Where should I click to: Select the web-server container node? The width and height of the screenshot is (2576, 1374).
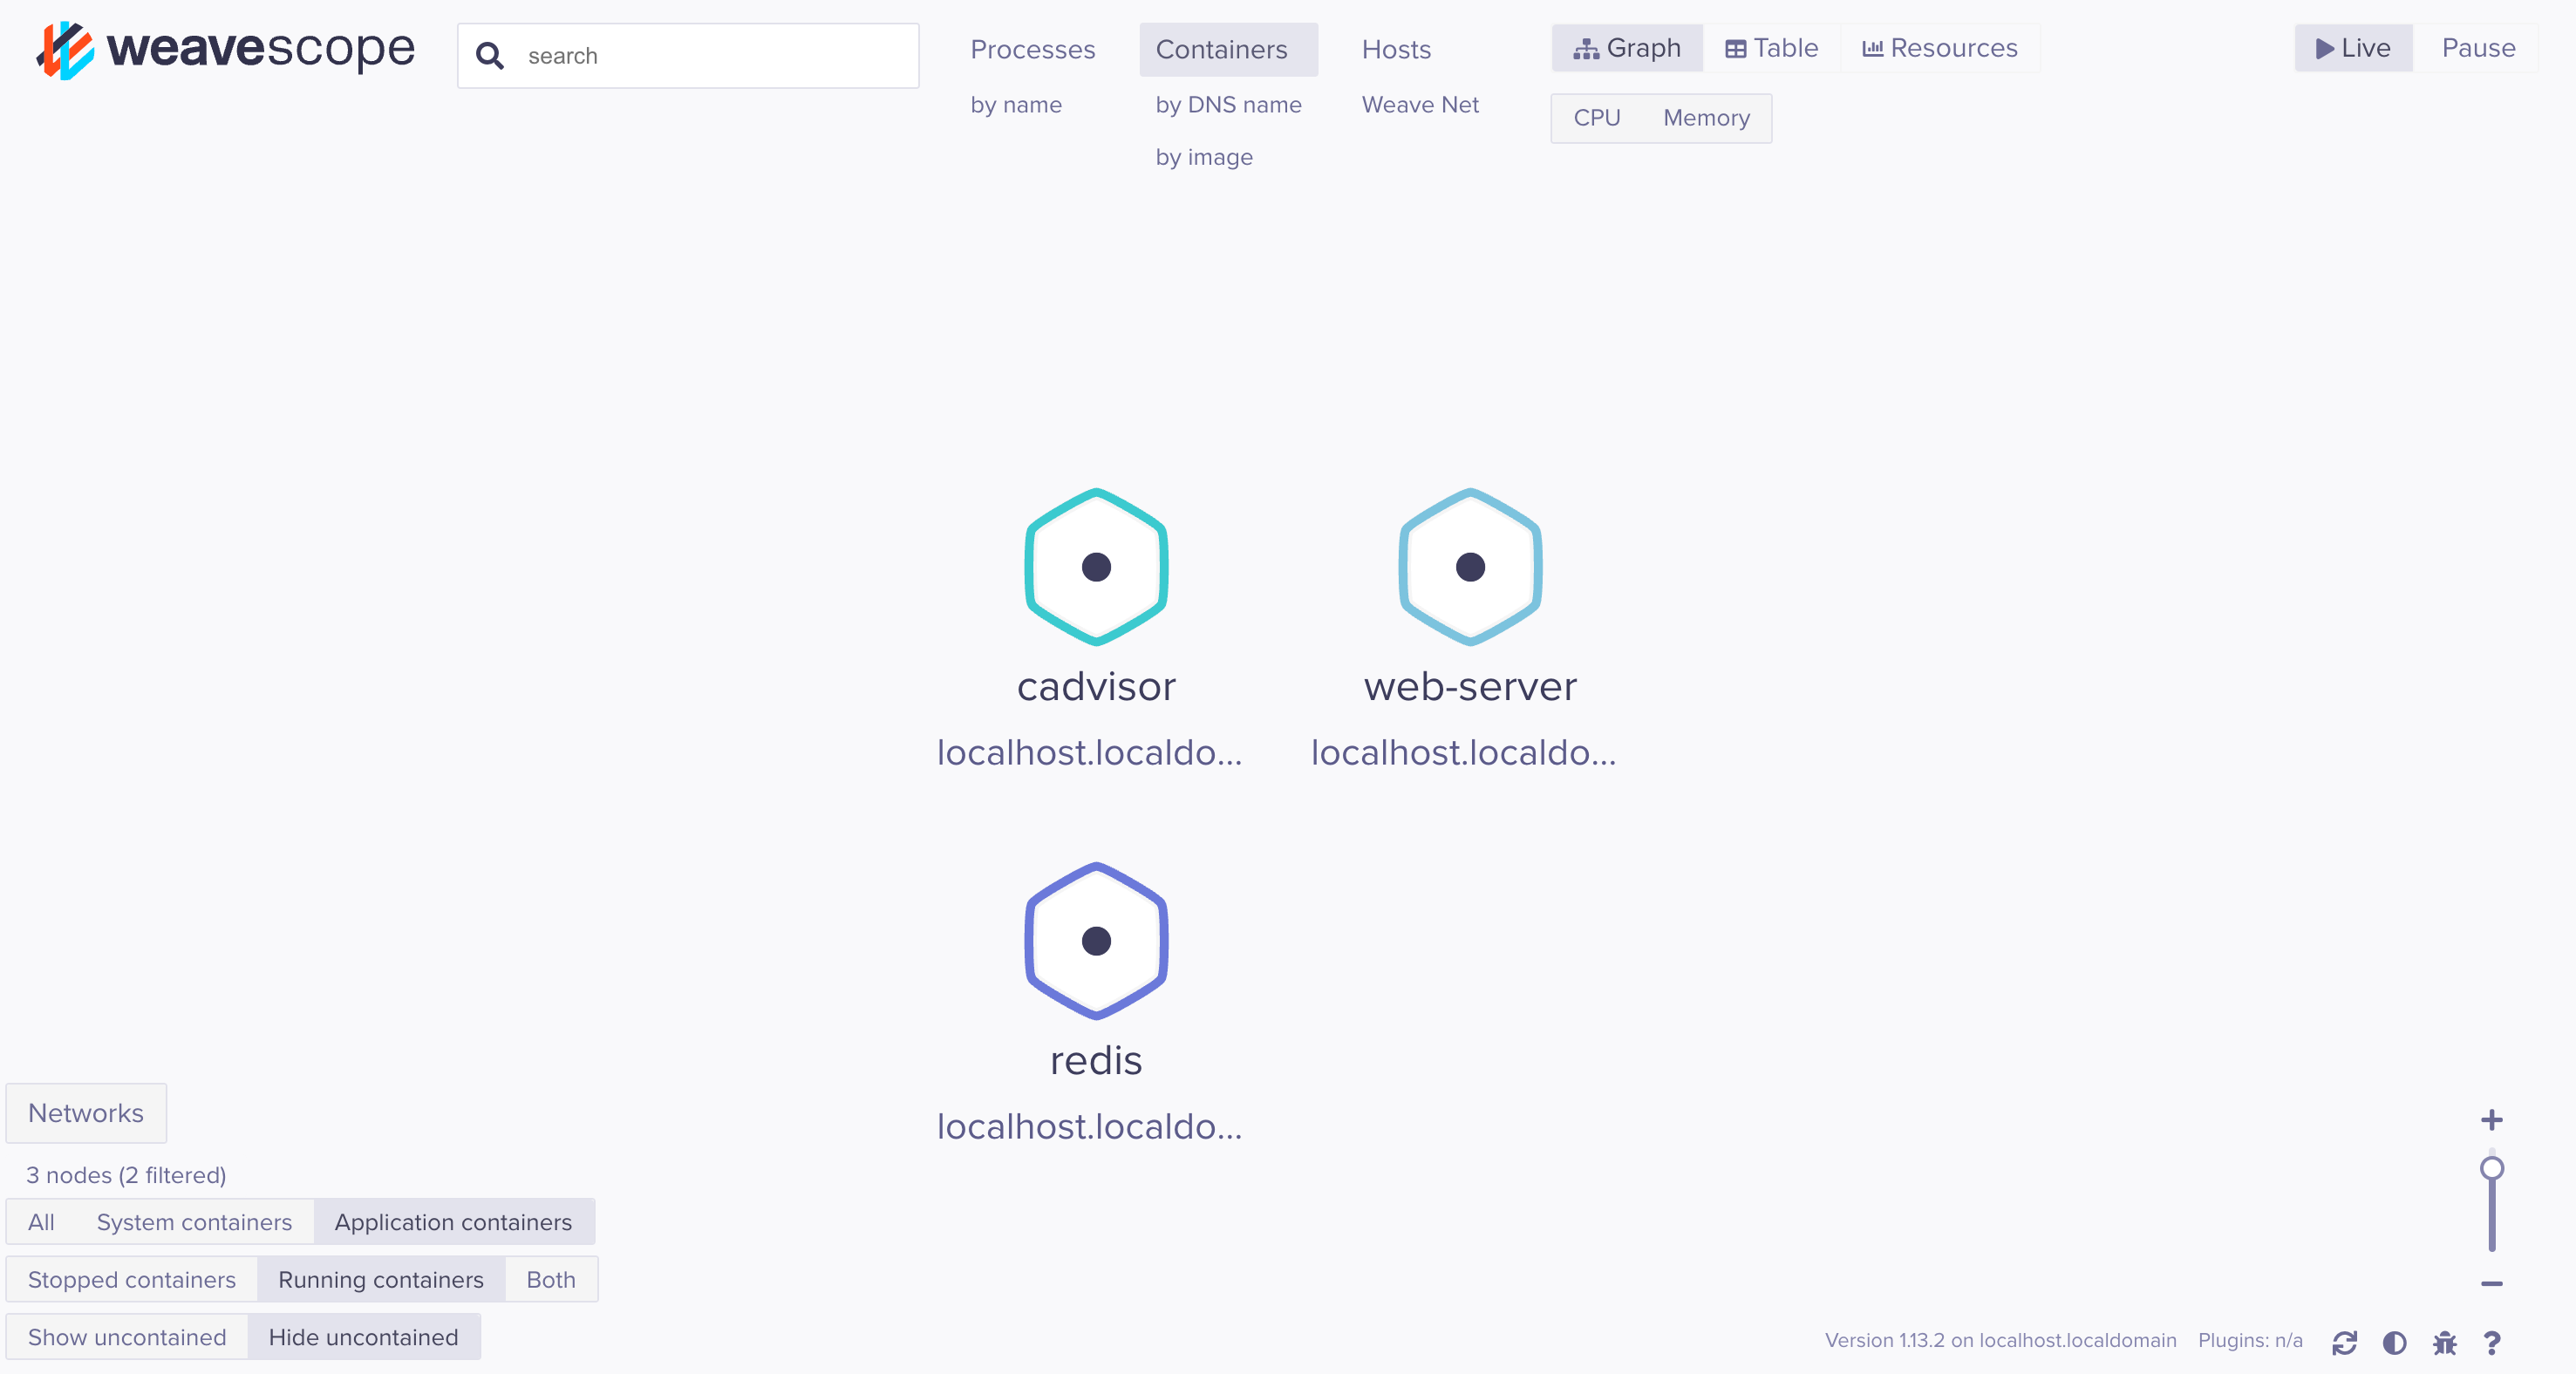pos(1470,567)
